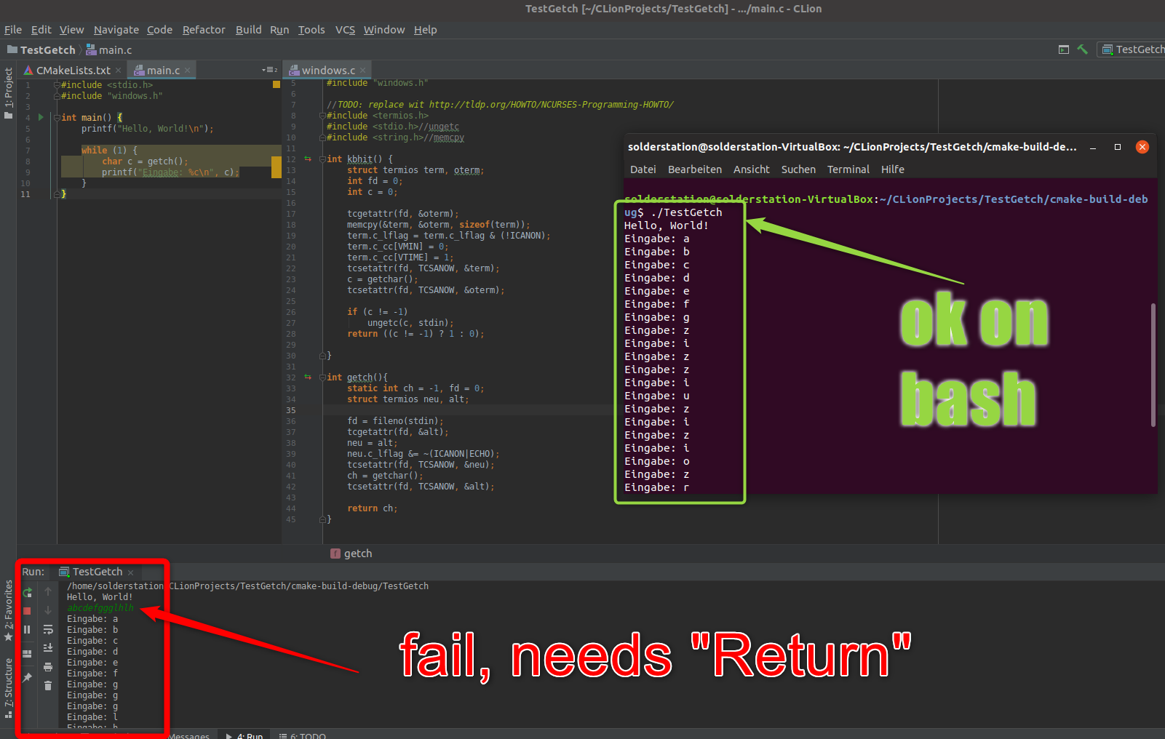Click the terminal window vertical scrollbar

tap(1153, 364)
